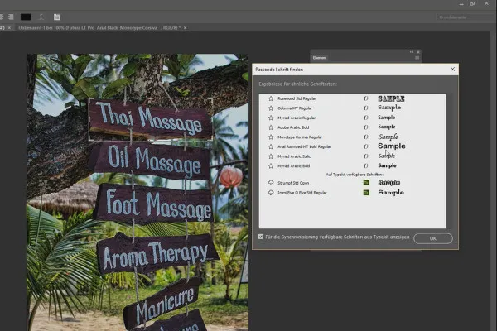This screenshot has height=331, width=497.
Task: Click the cloud icon for Immi Five O Five Std
Action: [271, 193]
